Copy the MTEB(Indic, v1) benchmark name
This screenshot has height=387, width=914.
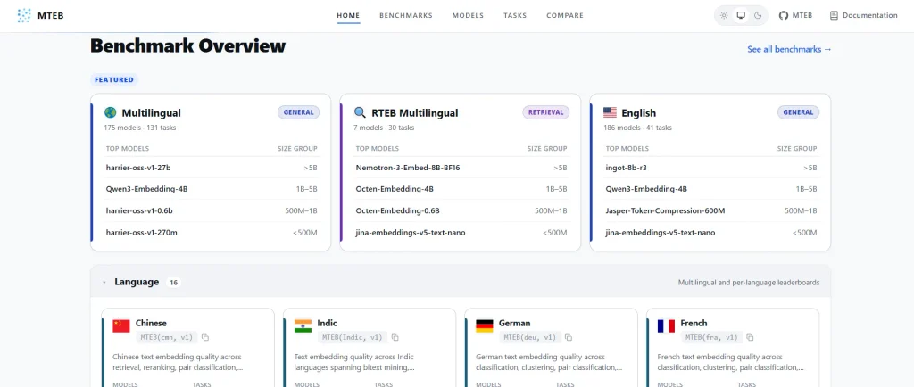click(x=395, y=338)
